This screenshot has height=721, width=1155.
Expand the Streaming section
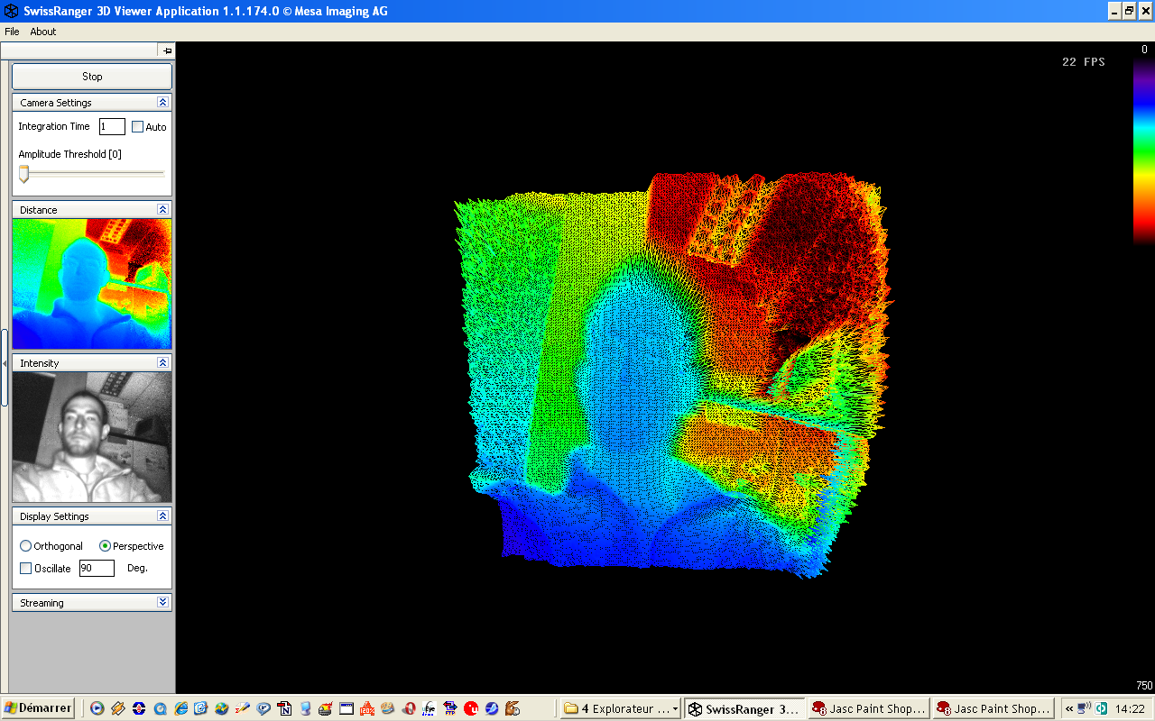(x=162, y=603)
